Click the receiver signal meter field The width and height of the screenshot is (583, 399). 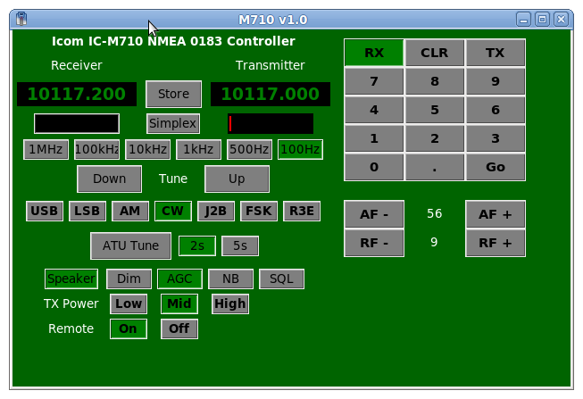tap(77, 123)
